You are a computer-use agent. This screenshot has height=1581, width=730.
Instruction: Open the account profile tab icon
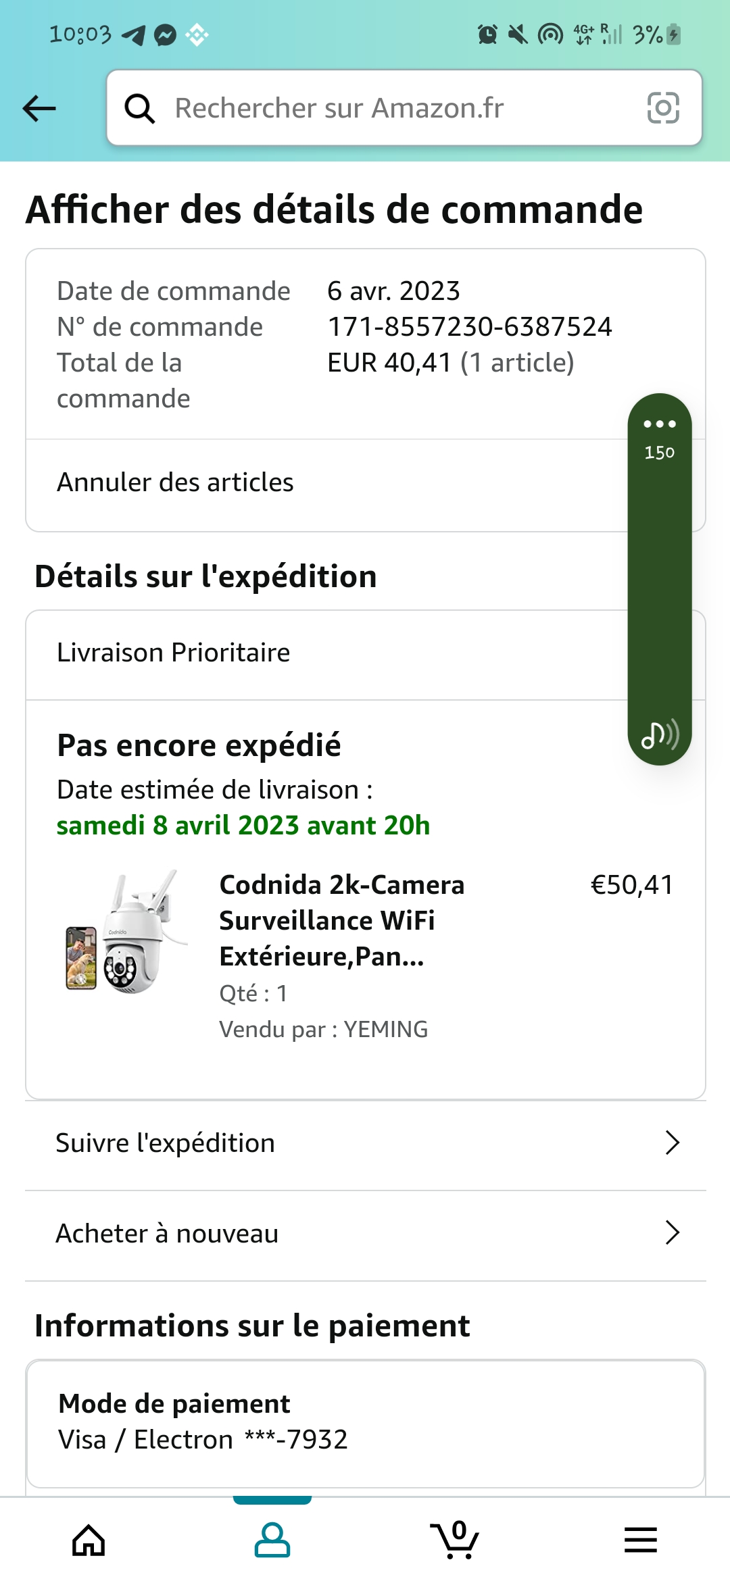272,1540
